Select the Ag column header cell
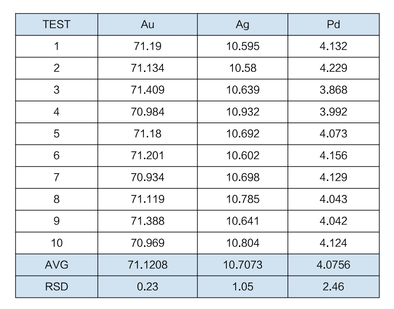This screenshot has height=309, width=394. click(243, 25)
